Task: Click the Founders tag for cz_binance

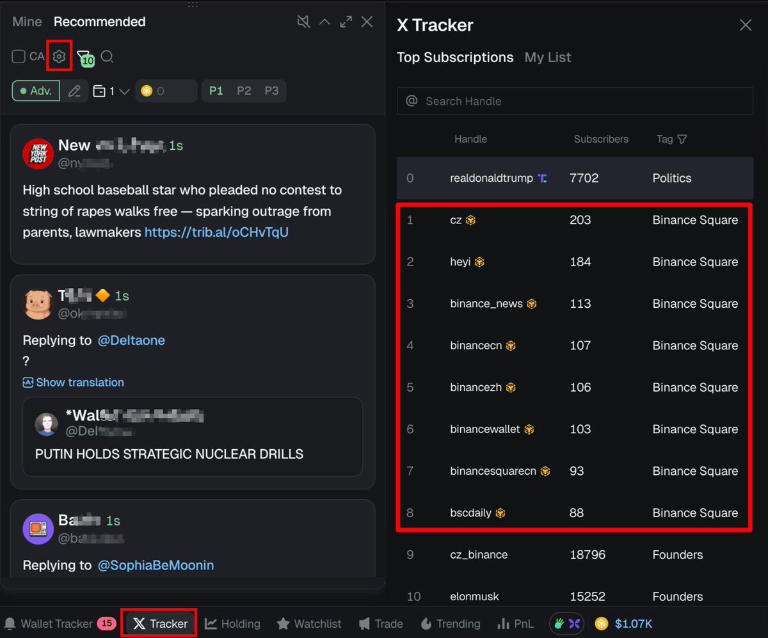Action: tap(678, 555)
